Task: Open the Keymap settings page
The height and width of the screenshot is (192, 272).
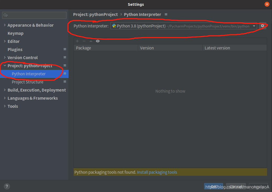Action: tap(15, 33)
